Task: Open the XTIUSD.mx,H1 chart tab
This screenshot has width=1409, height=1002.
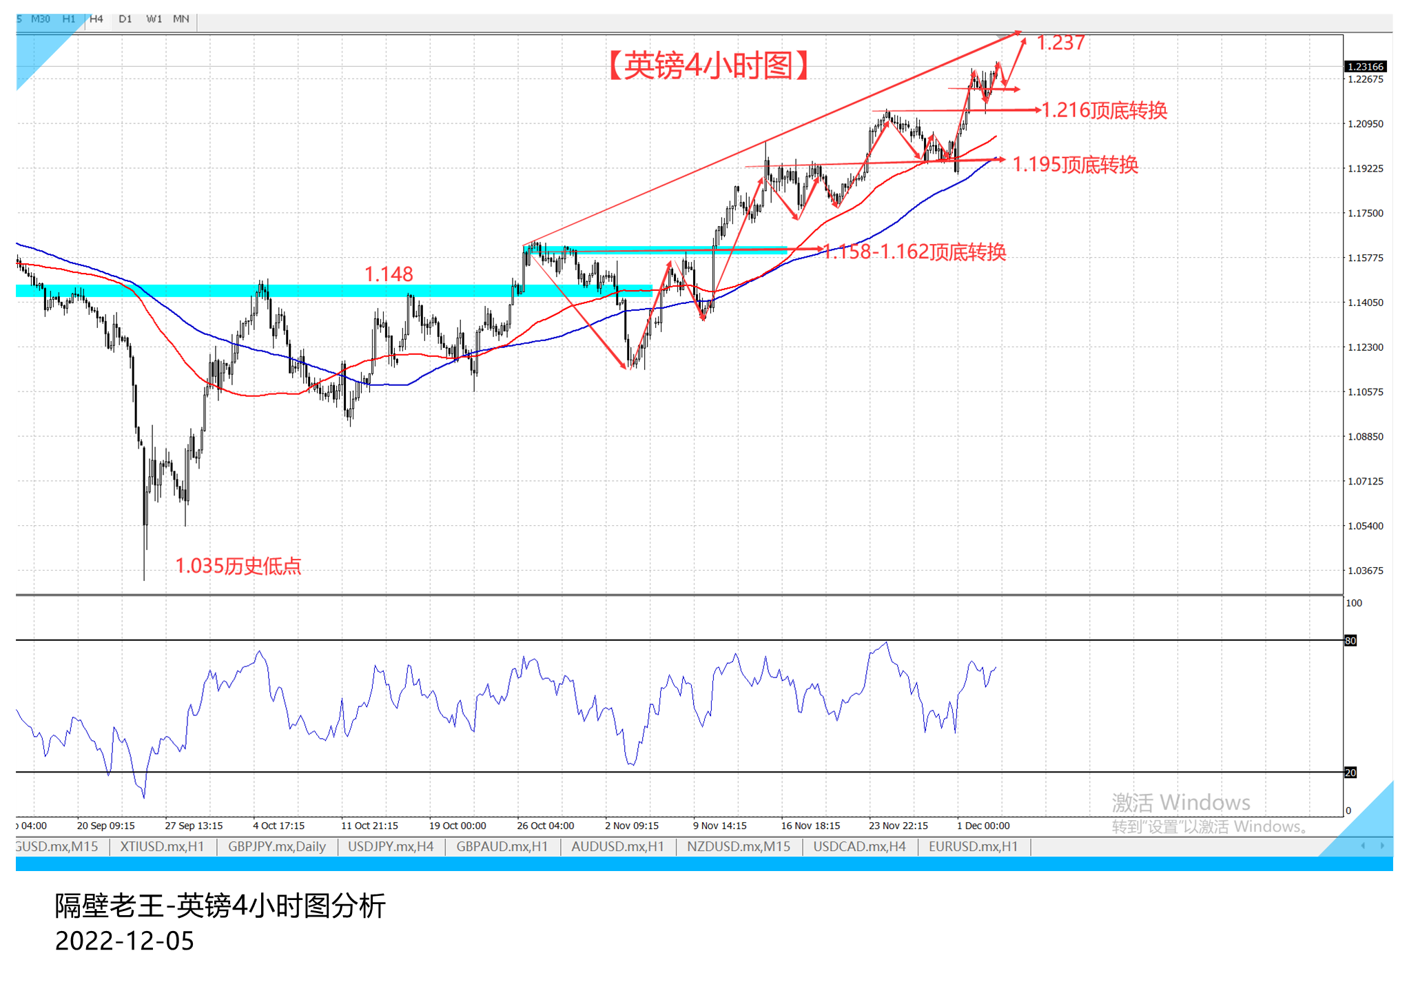Action: [162, 846]
